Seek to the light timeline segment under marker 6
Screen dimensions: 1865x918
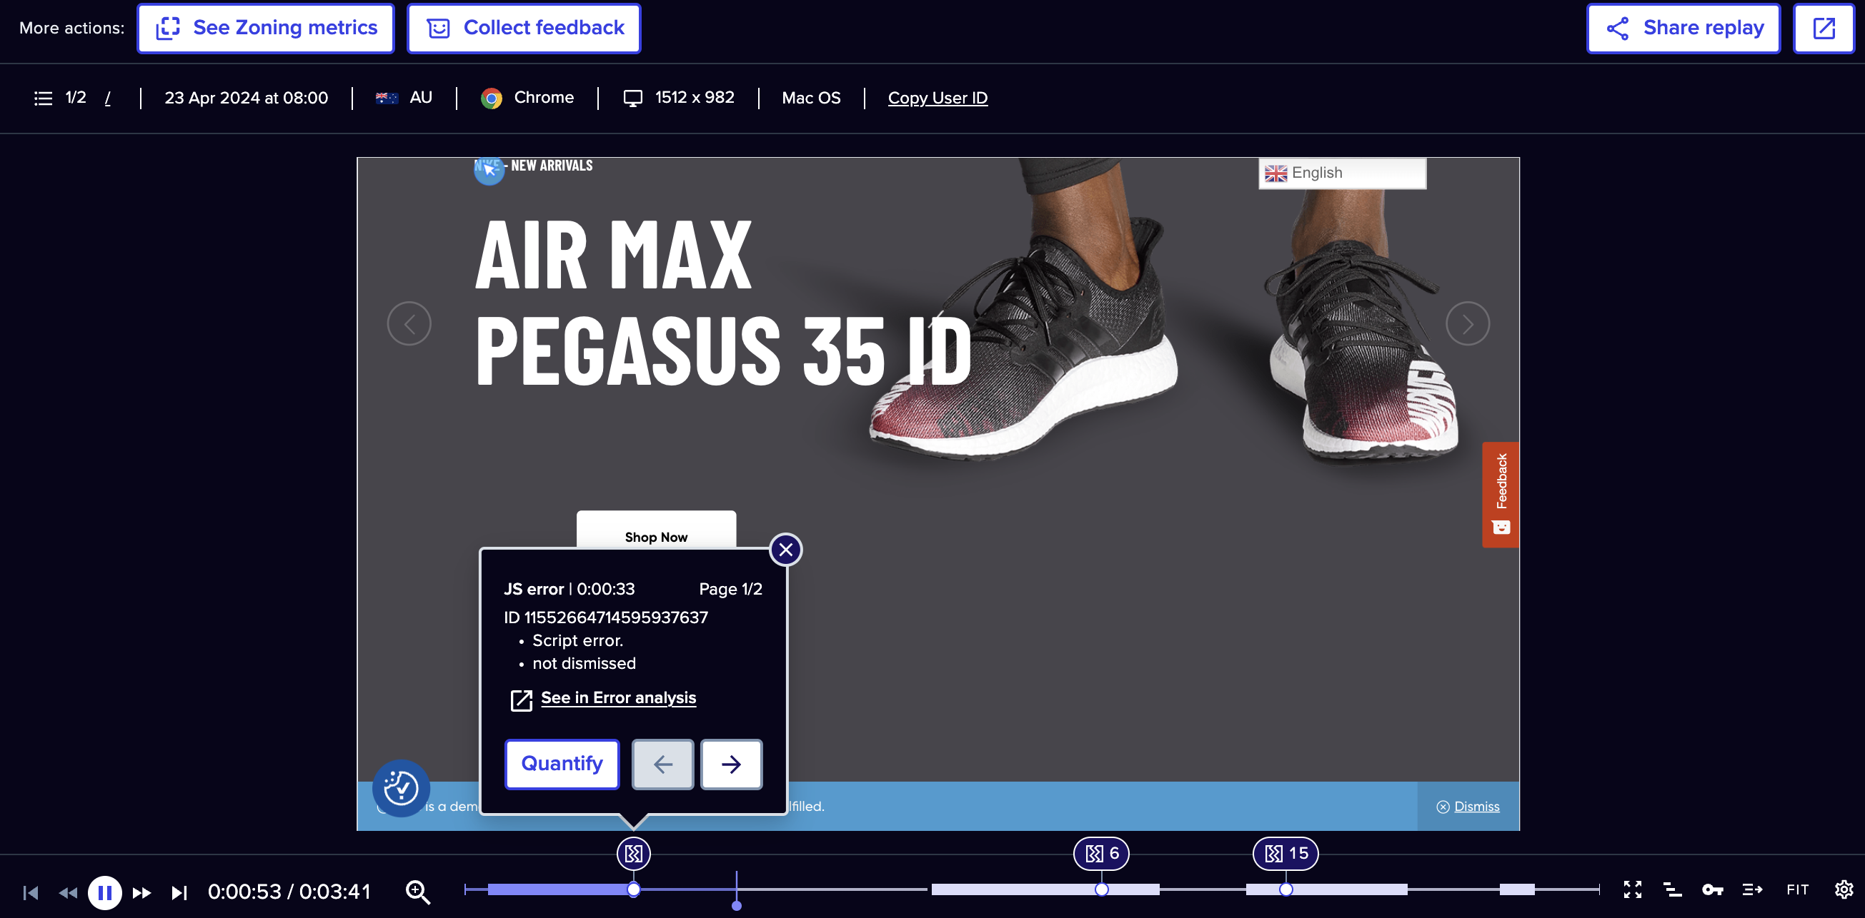coord(1045,889)
